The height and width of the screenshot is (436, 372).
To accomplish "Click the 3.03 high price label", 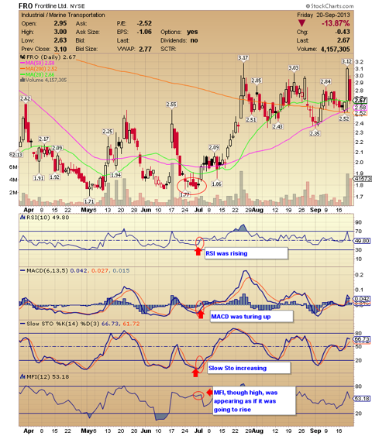I will [x=294, y=68].
